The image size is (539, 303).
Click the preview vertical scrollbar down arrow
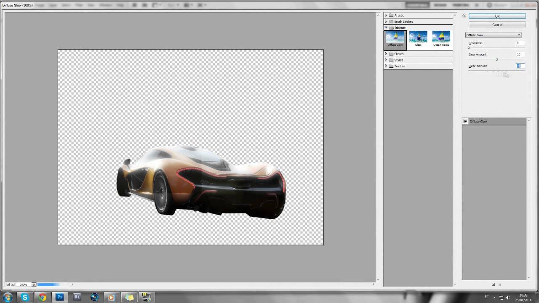tap(378, 280)
